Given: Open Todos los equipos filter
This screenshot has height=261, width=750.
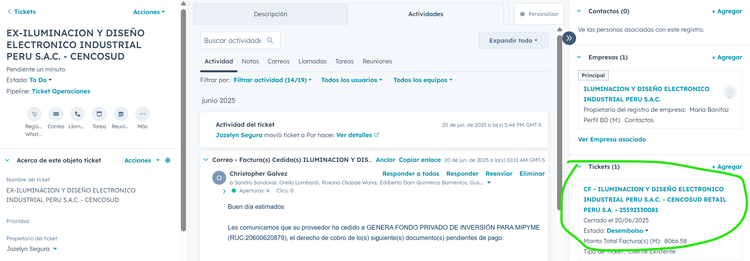Looking at the screenshot, I should coord(423,80).
